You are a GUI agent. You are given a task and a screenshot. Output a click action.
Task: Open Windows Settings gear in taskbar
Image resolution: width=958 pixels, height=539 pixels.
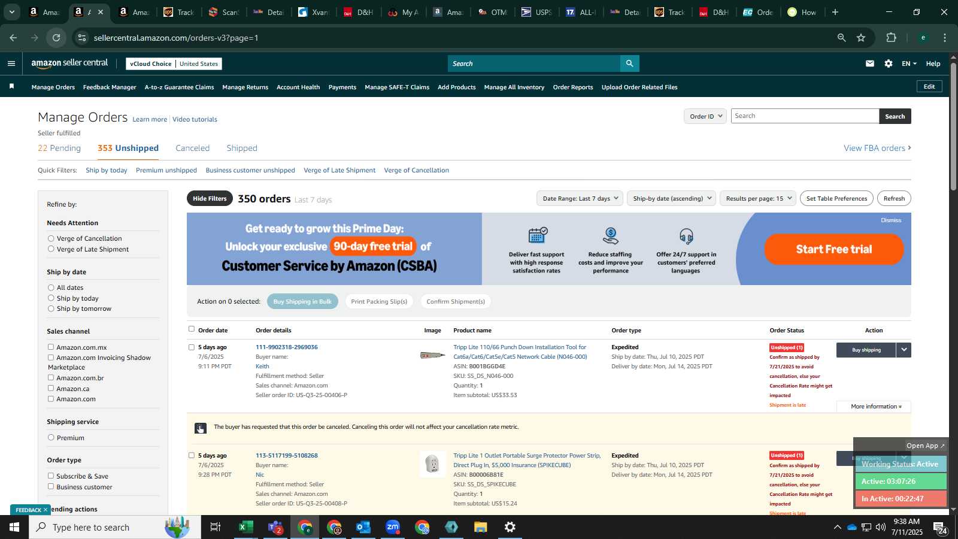click(510, 527)
